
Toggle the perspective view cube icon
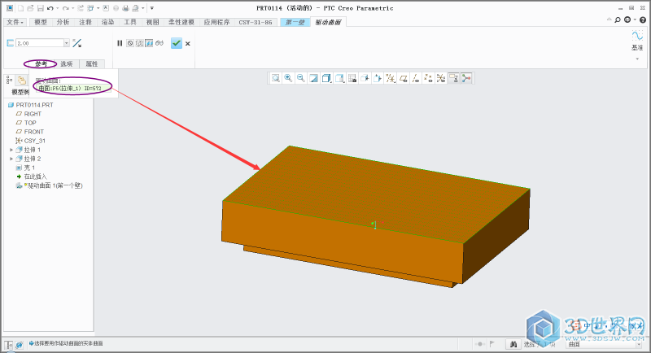coord(365,78)
